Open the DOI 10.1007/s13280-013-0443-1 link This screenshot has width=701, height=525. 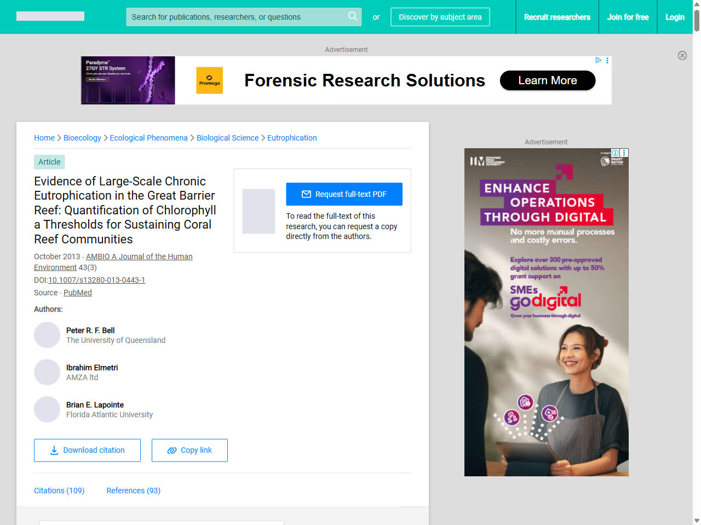point(96,280)
